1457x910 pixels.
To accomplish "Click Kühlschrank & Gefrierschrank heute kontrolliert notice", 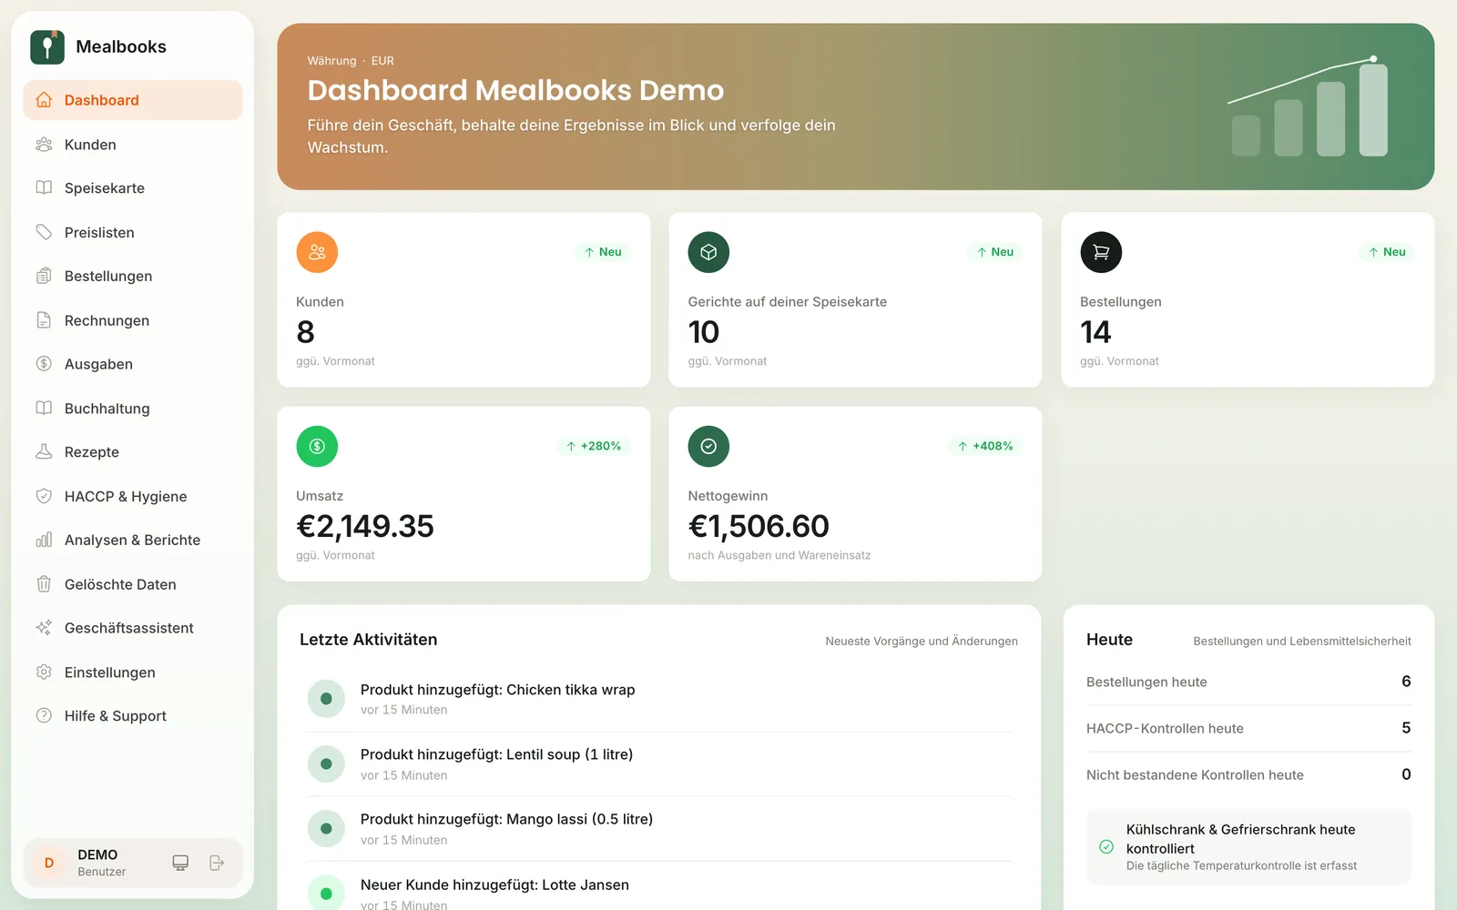I will [x=1248, y=846].
